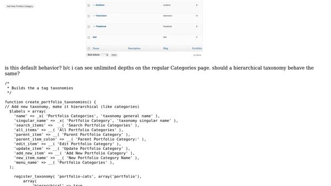The height and width of the screenshot is (186, 331).
Task: Click the code line starting with 'menu_name'
Action: coord(64,162)
